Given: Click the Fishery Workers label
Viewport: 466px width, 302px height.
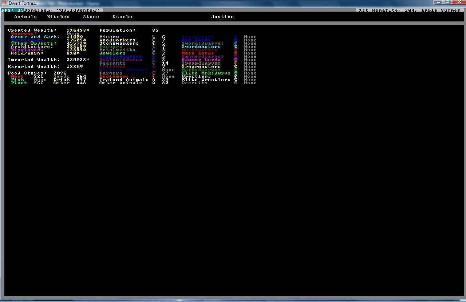Looking at the screenshot, I should coord(124,70).
